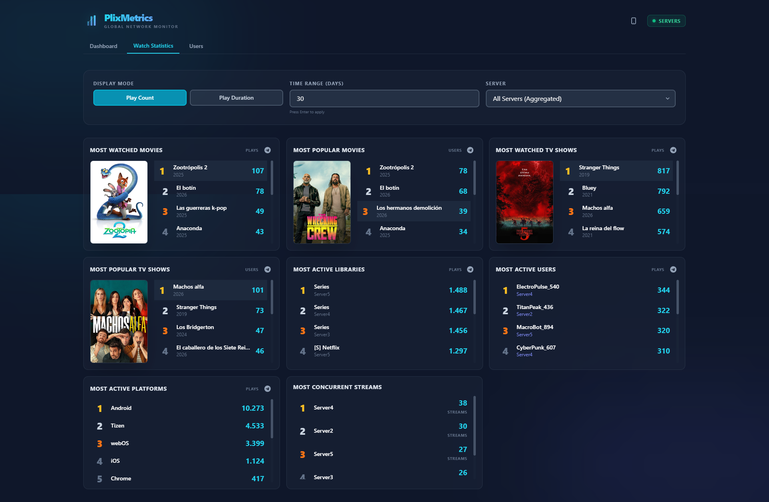Select Bluey in Most Watched TV Shows
The height and width of the screenshot is (502, 769).
coord(616,191)
